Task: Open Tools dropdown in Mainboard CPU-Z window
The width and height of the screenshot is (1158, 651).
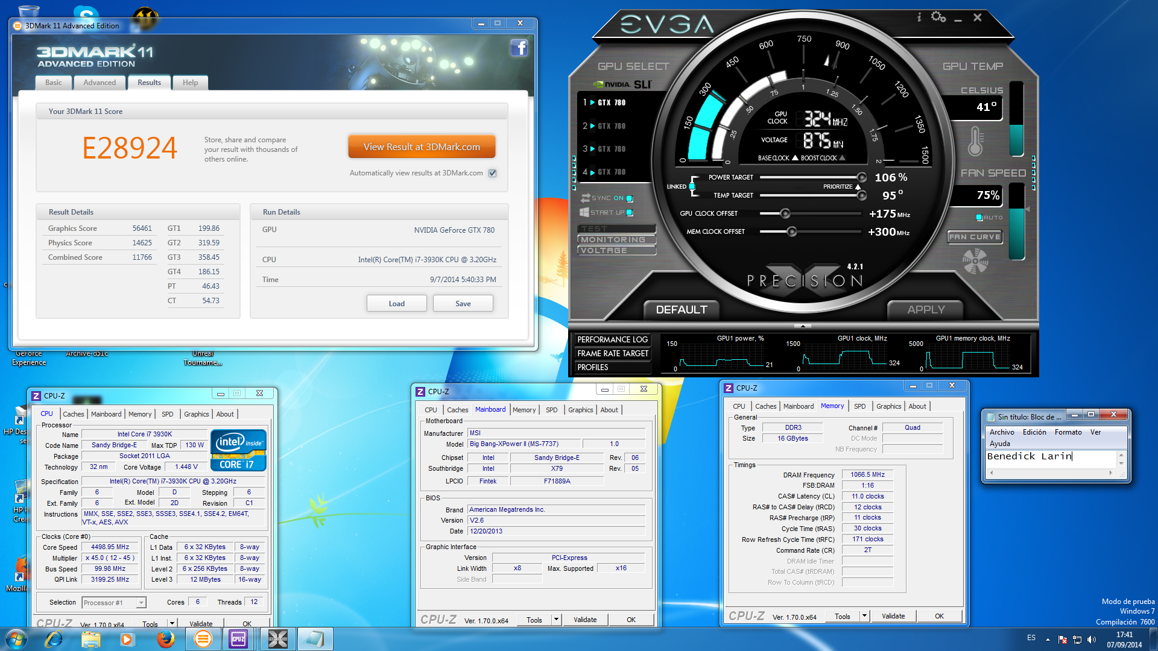Action: click(x=557, y=620)
